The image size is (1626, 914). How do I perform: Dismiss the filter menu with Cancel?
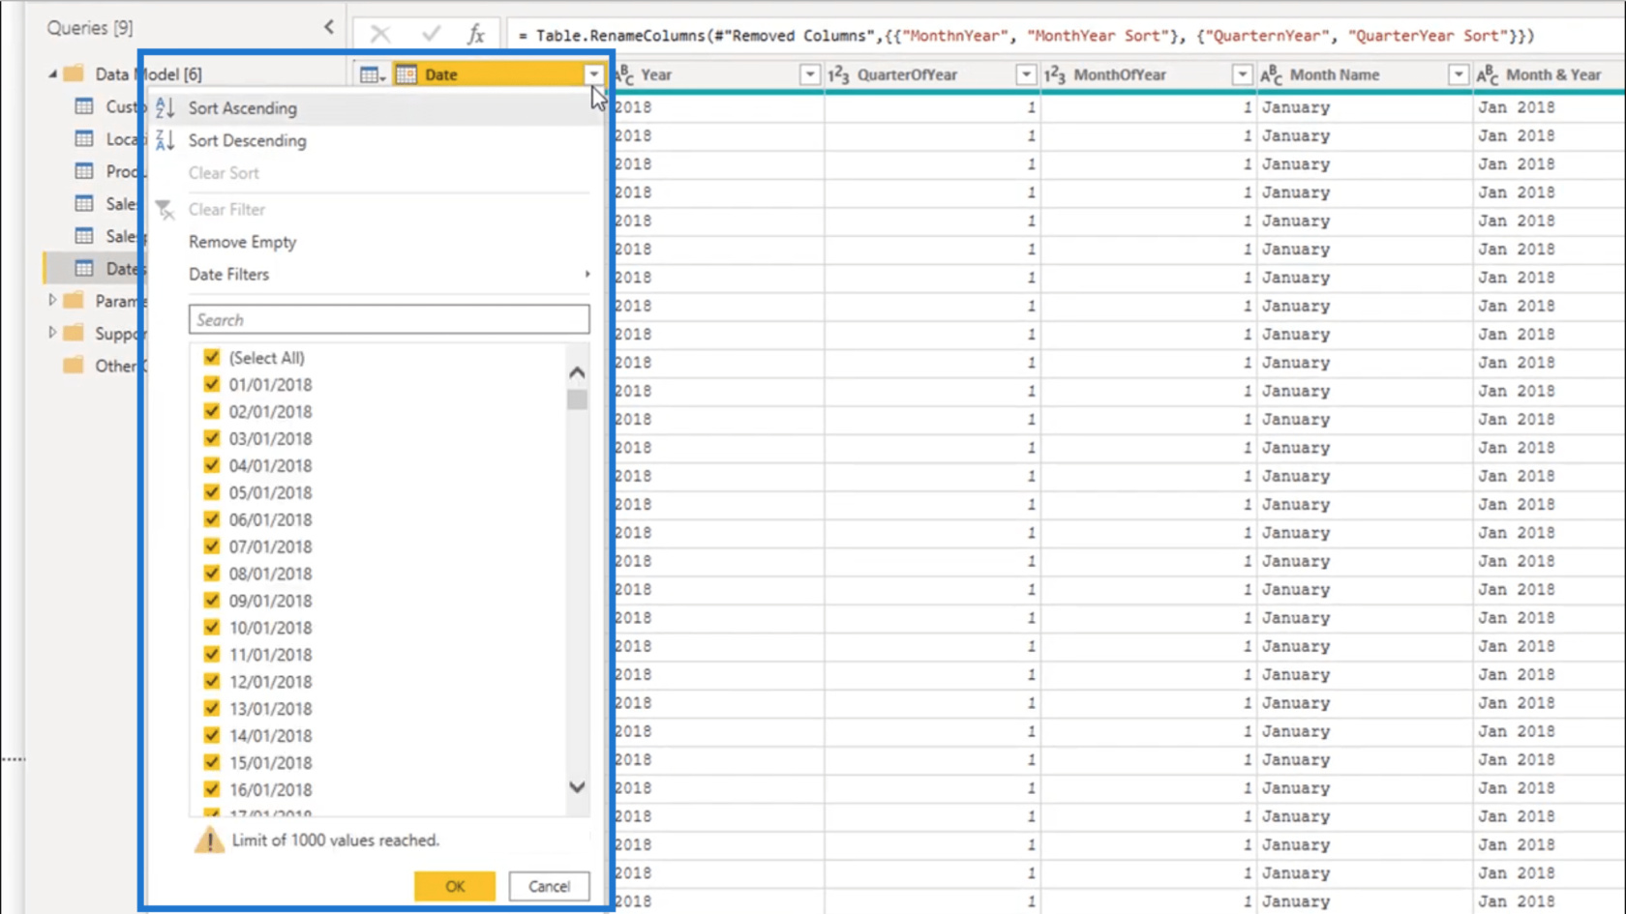549,886
